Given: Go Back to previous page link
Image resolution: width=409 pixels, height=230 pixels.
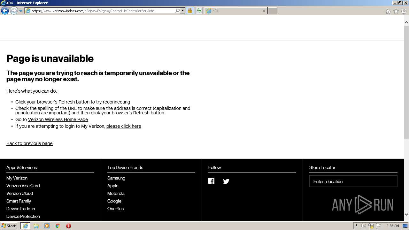Looking at the screenshot, I should click(x=29, y=143).
